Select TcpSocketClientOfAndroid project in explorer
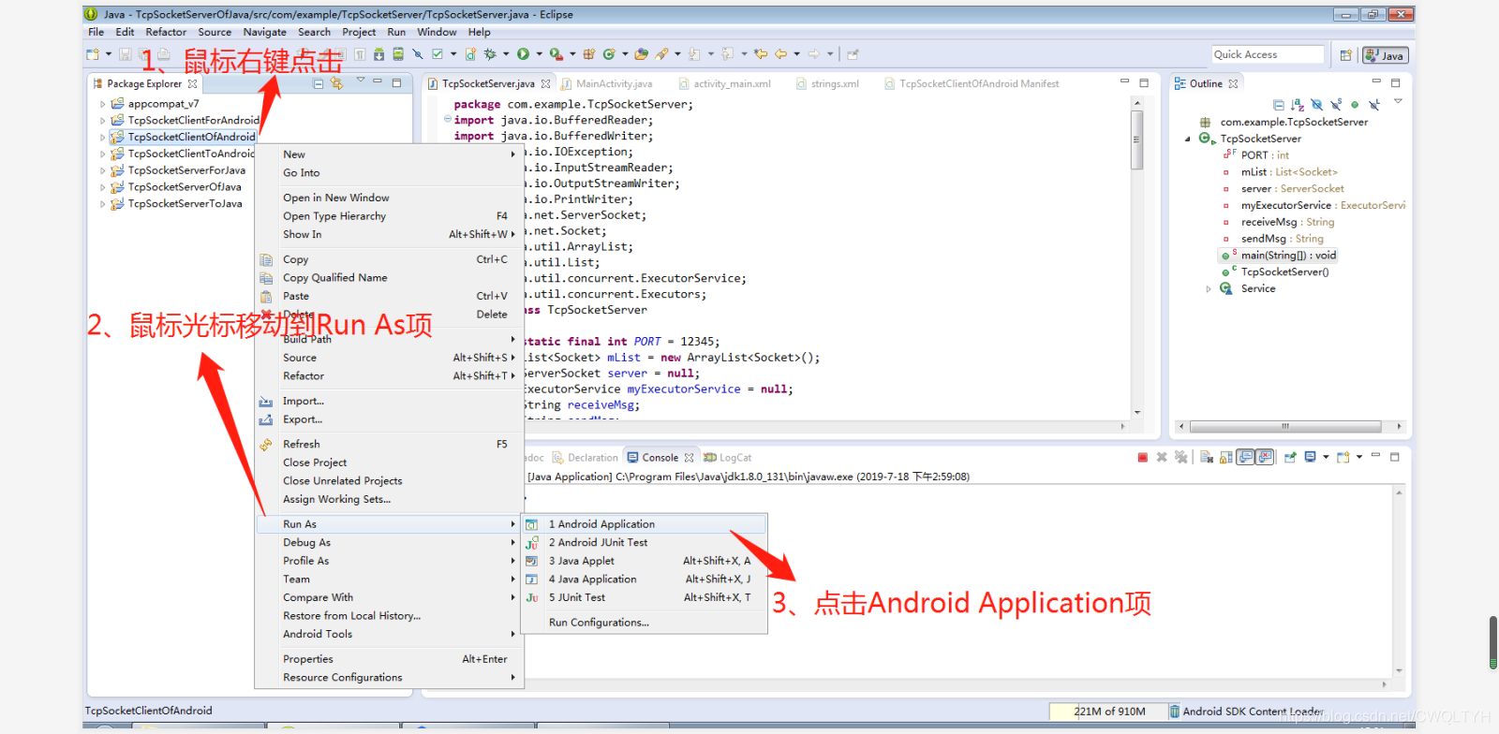 [x=183, y=137]
